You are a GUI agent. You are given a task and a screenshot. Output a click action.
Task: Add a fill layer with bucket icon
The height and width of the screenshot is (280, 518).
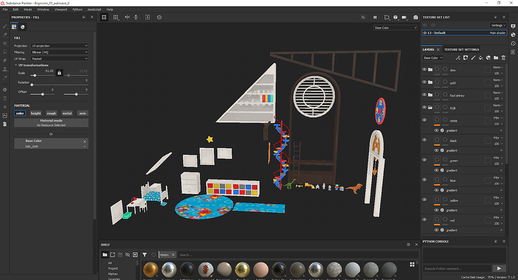tap(481, 58)
